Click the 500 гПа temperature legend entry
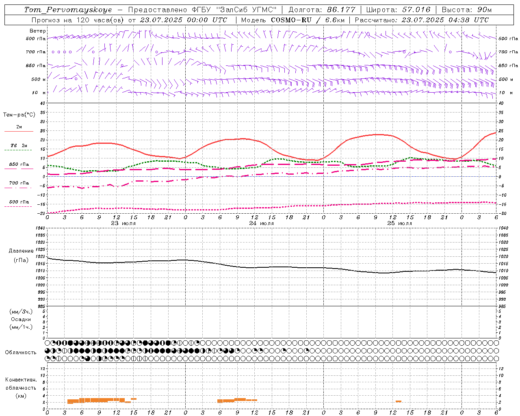The height and width of the screenshot is (416, 520). (19, 202)
